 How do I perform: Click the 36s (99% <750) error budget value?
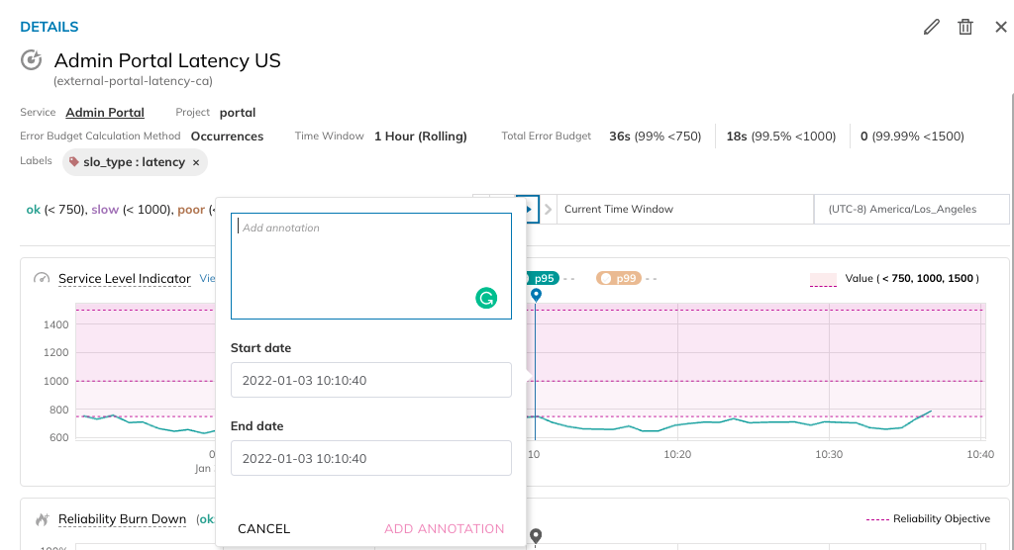[656, 137]
